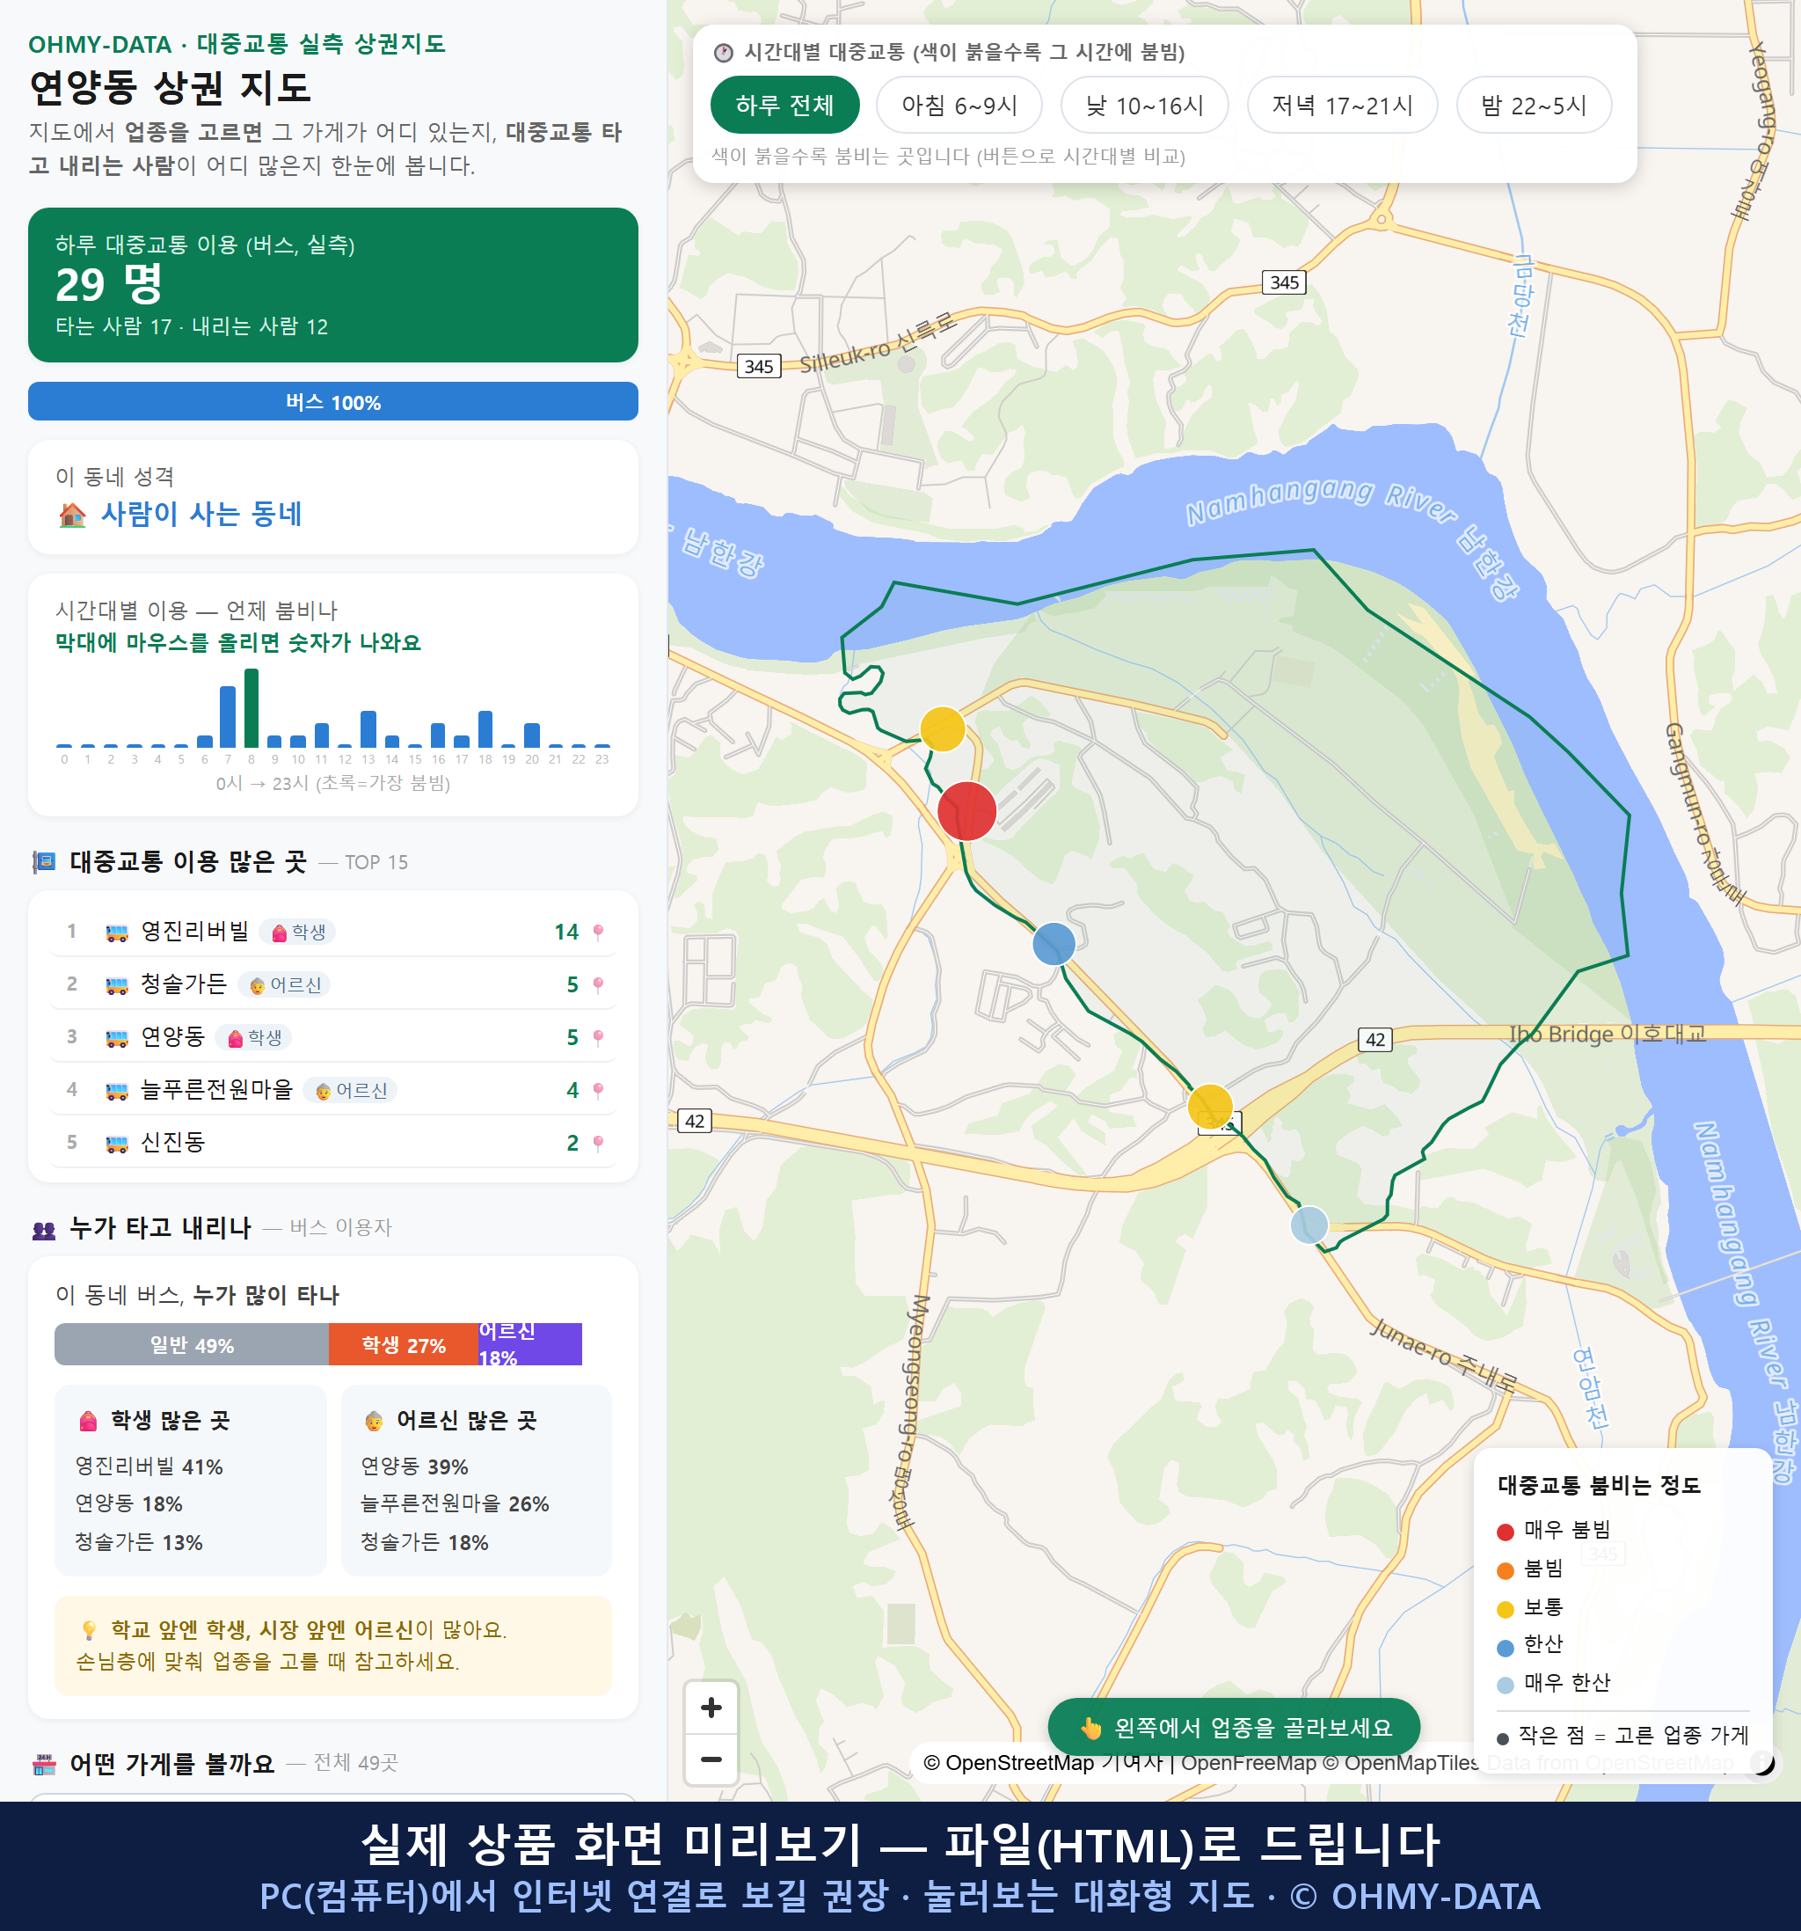Click the clock icon in time filter panel

[724, 53]
